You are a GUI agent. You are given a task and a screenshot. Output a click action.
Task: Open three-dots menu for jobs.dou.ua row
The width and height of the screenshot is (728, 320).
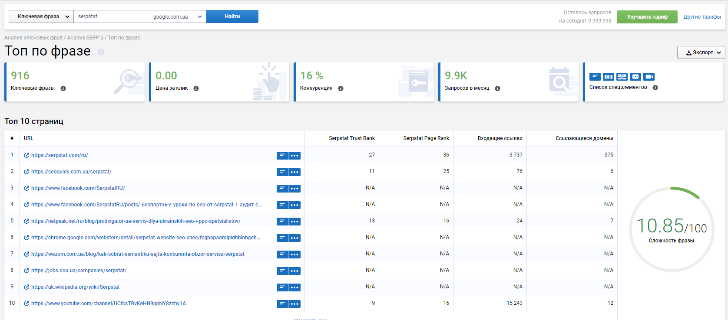[295, 271]
